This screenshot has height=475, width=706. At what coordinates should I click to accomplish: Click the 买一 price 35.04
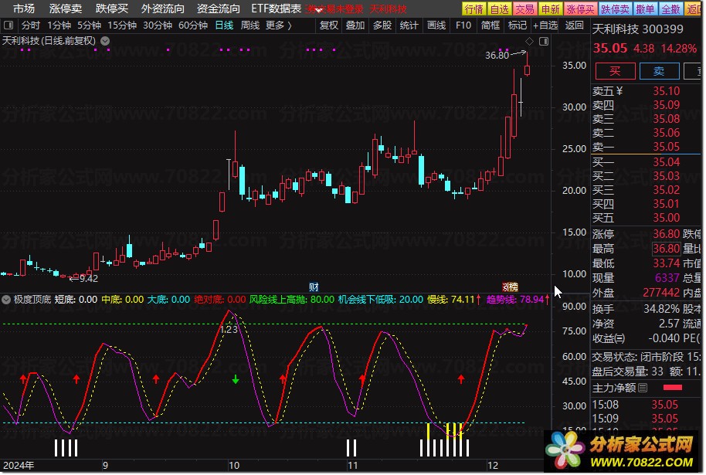(x=667, y=162)
